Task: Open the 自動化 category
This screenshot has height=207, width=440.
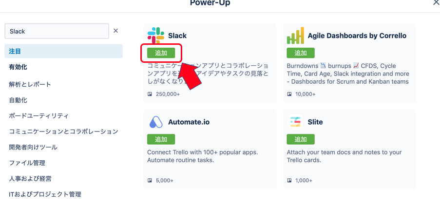Action: (18, 100)
